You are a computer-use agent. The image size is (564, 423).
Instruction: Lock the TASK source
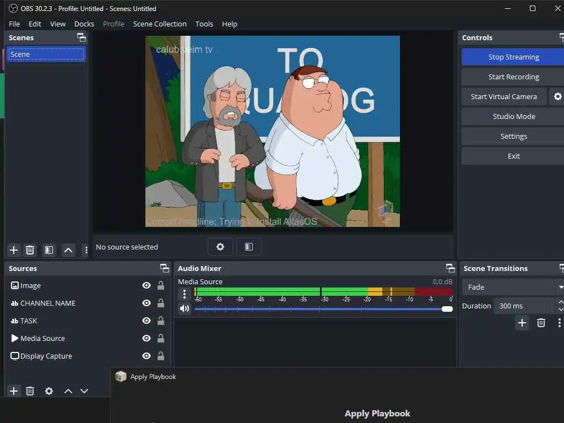point(161,321)
